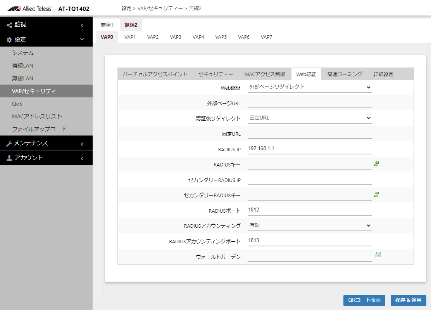Collapse the 設定 menu chevron
Image resolution: width=431 pixels, height=310 pixels.
click(82, 39)
